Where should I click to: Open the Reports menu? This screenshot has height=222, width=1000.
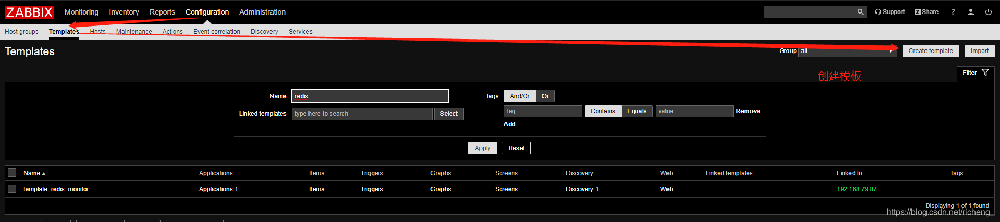pos(162,12)
